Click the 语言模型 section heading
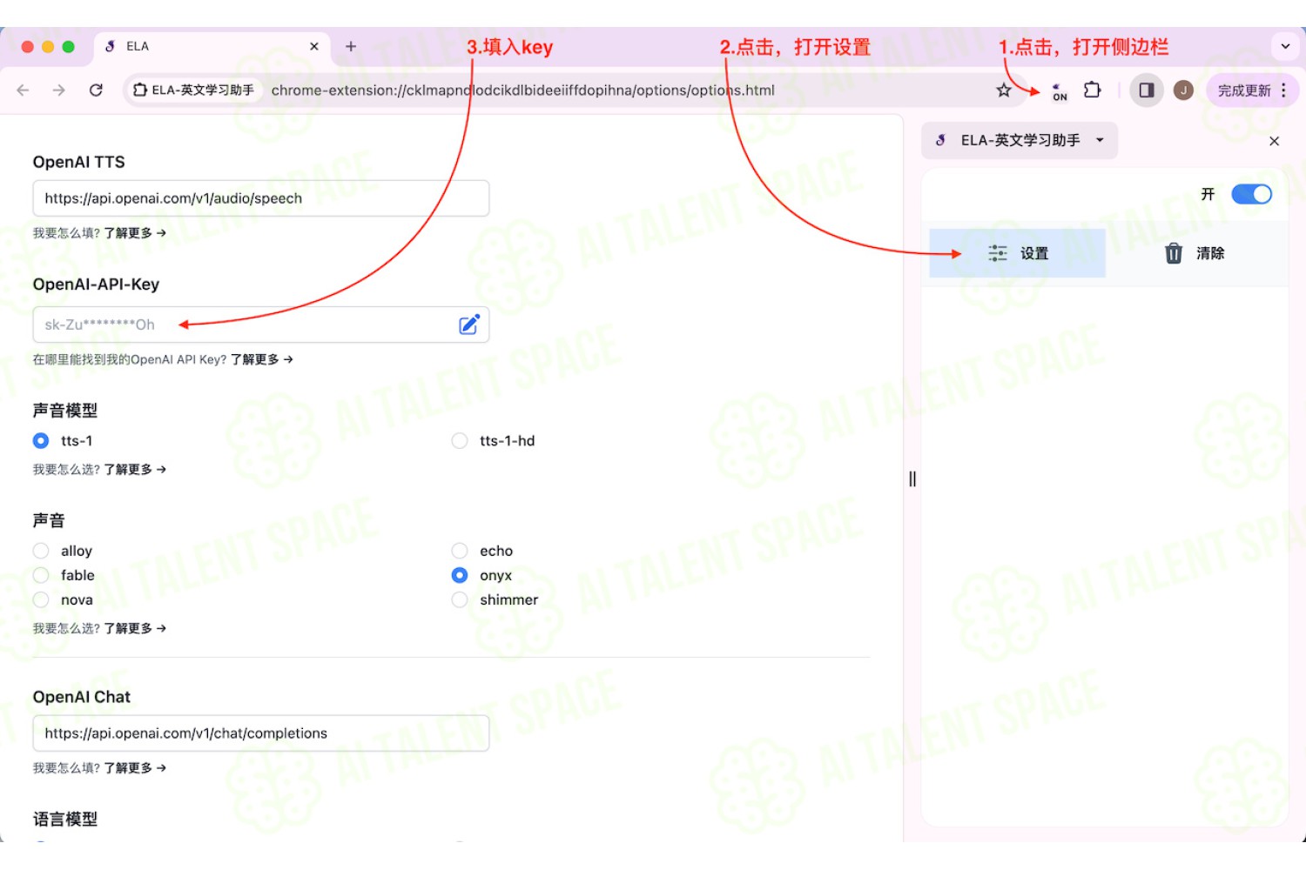This screenshot has height=870, width=1306. 65,820
